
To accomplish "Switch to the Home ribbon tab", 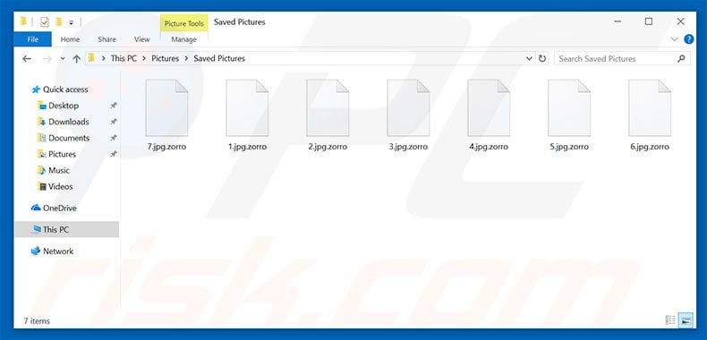I will [x=70, y=39].
